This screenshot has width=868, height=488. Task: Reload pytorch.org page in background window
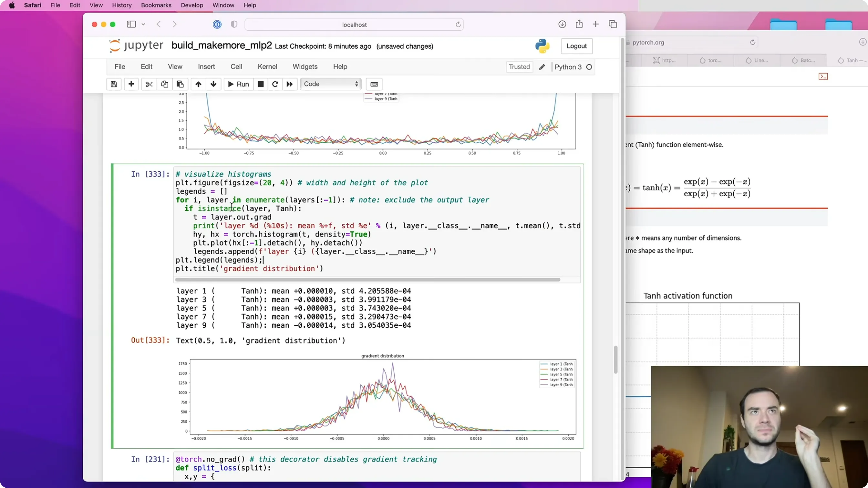click(x=752, y=42)
